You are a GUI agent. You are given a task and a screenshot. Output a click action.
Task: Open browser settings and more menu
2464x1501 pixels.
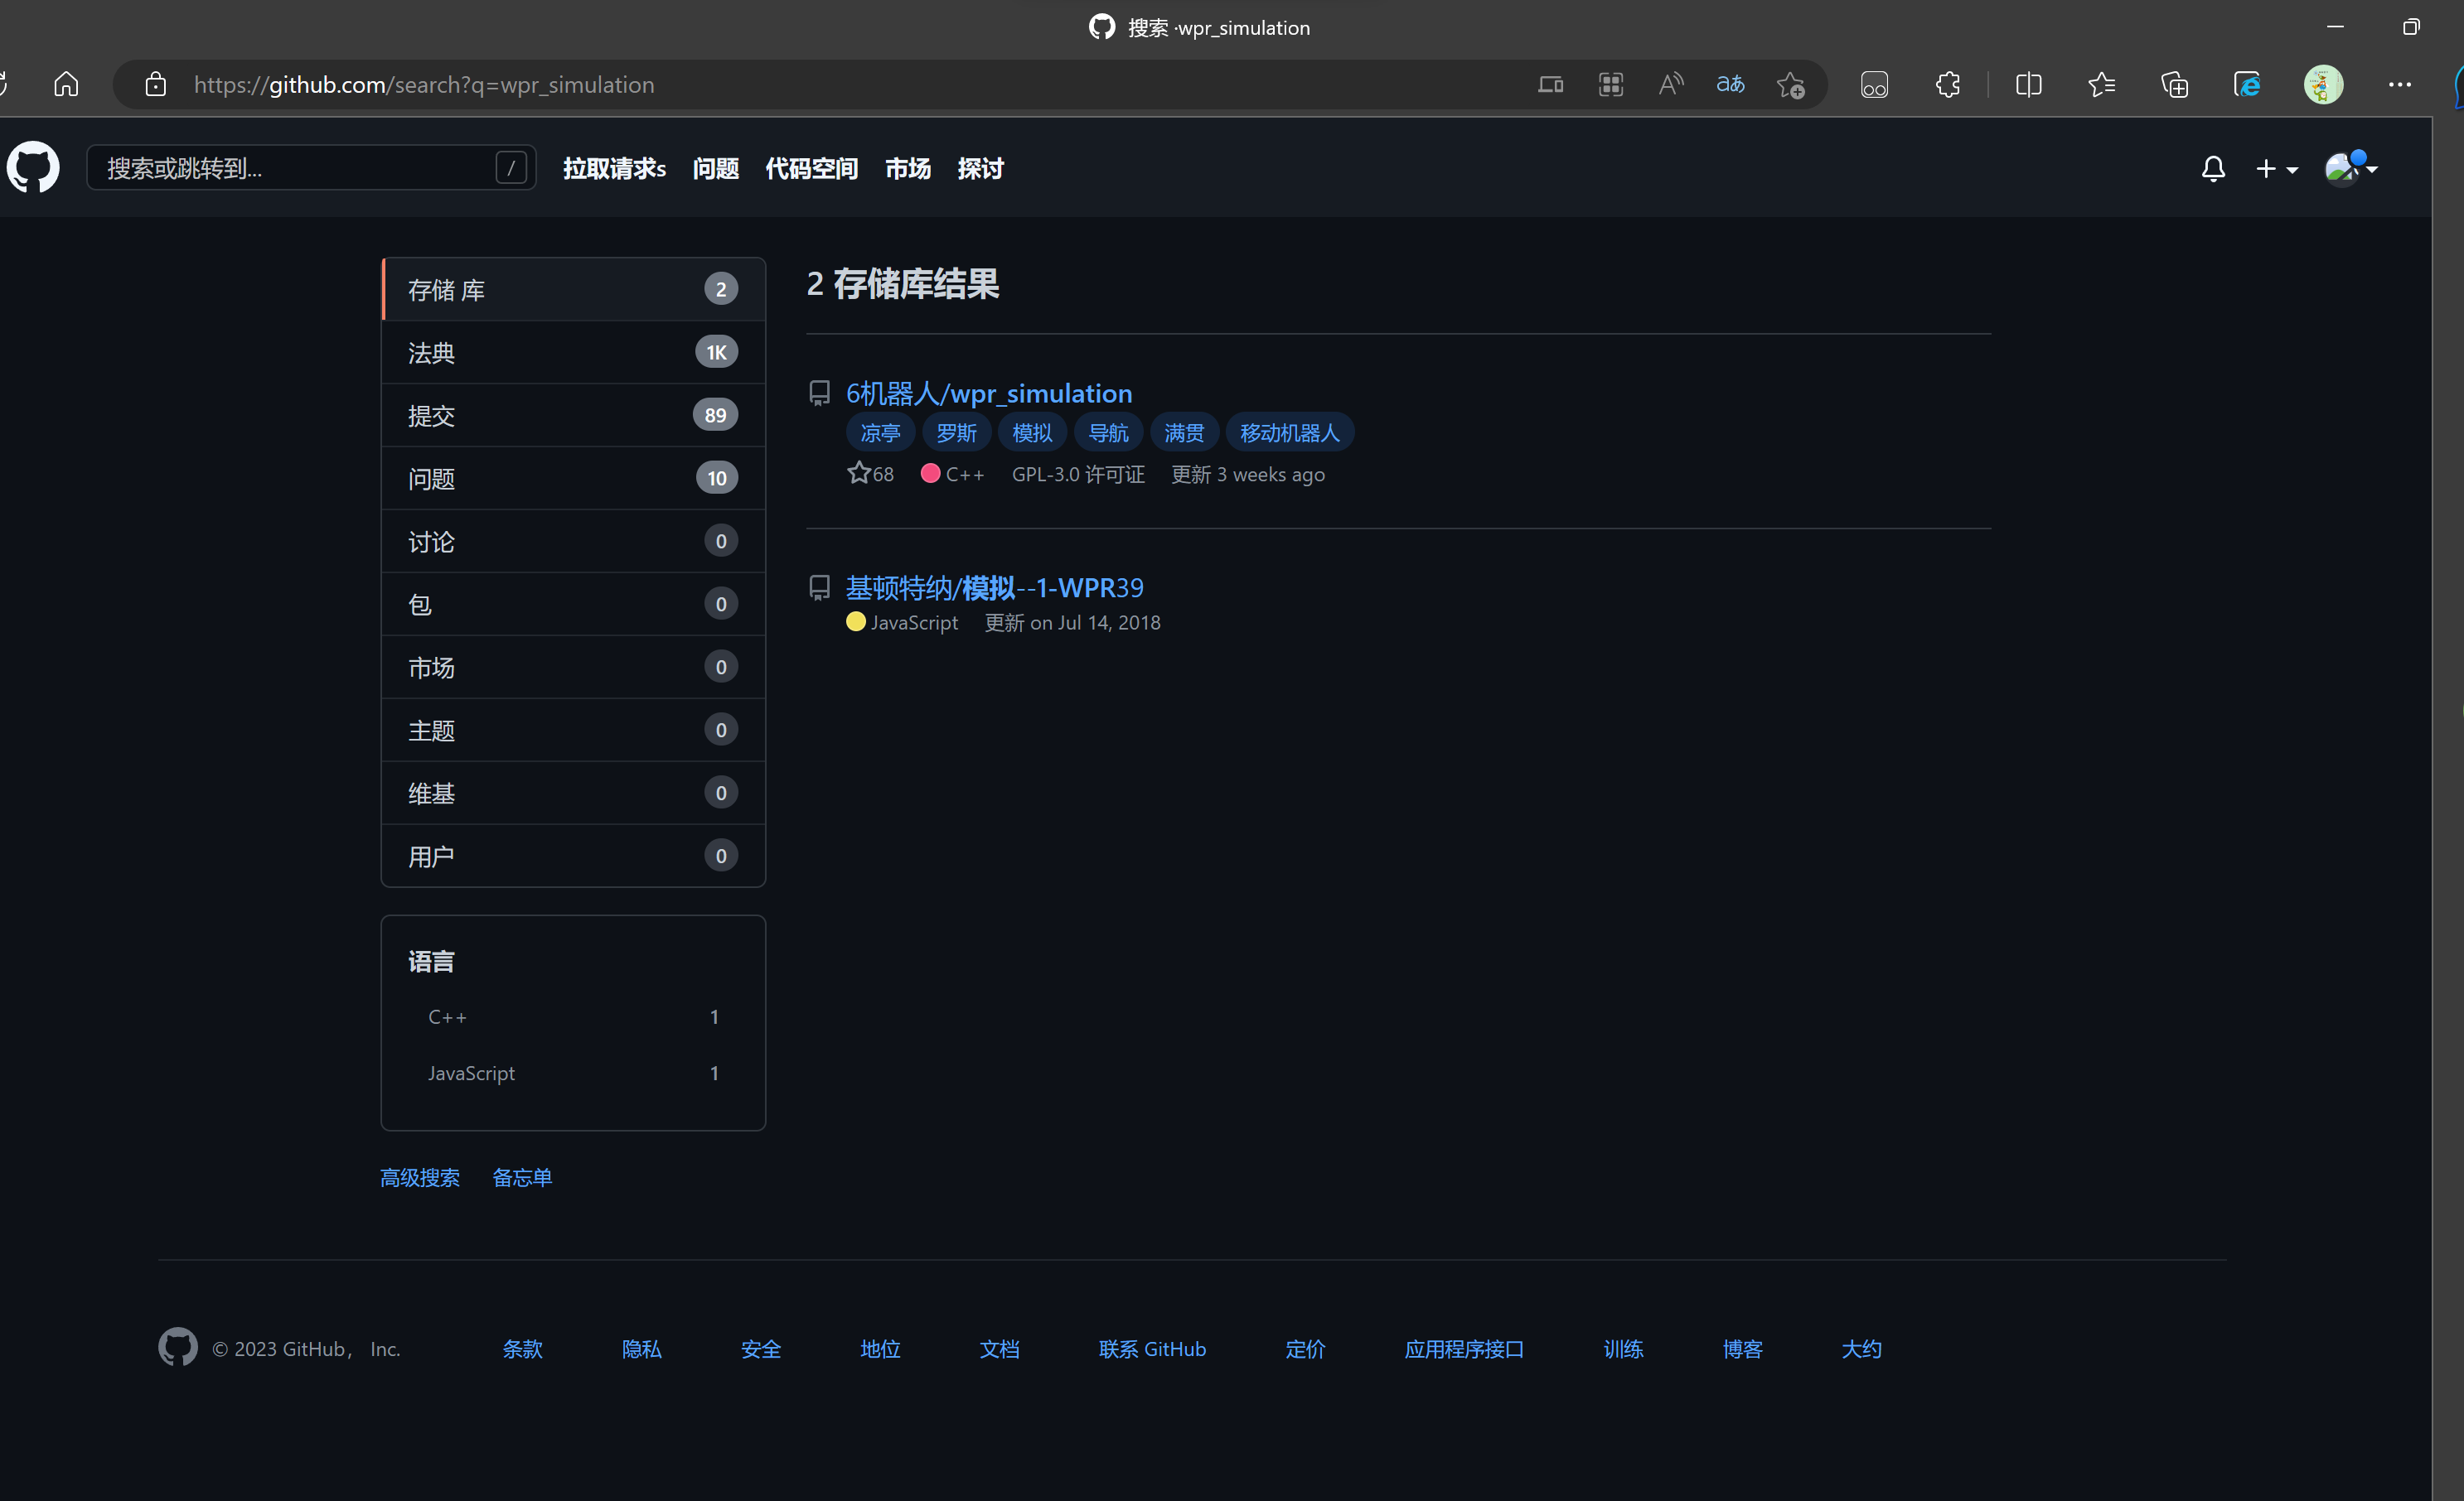[x=2399, y=84]
